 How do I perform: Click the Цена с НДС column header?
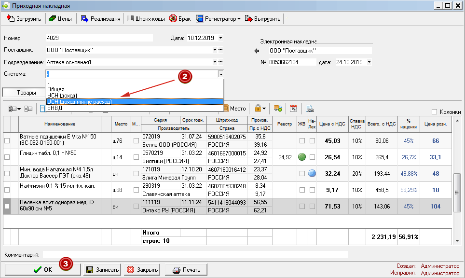pyautogui.click(x=332, y=124)
